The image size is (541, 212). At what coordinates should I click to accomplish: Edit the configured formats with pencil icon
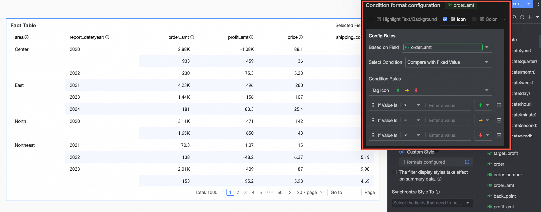[467, 162]
